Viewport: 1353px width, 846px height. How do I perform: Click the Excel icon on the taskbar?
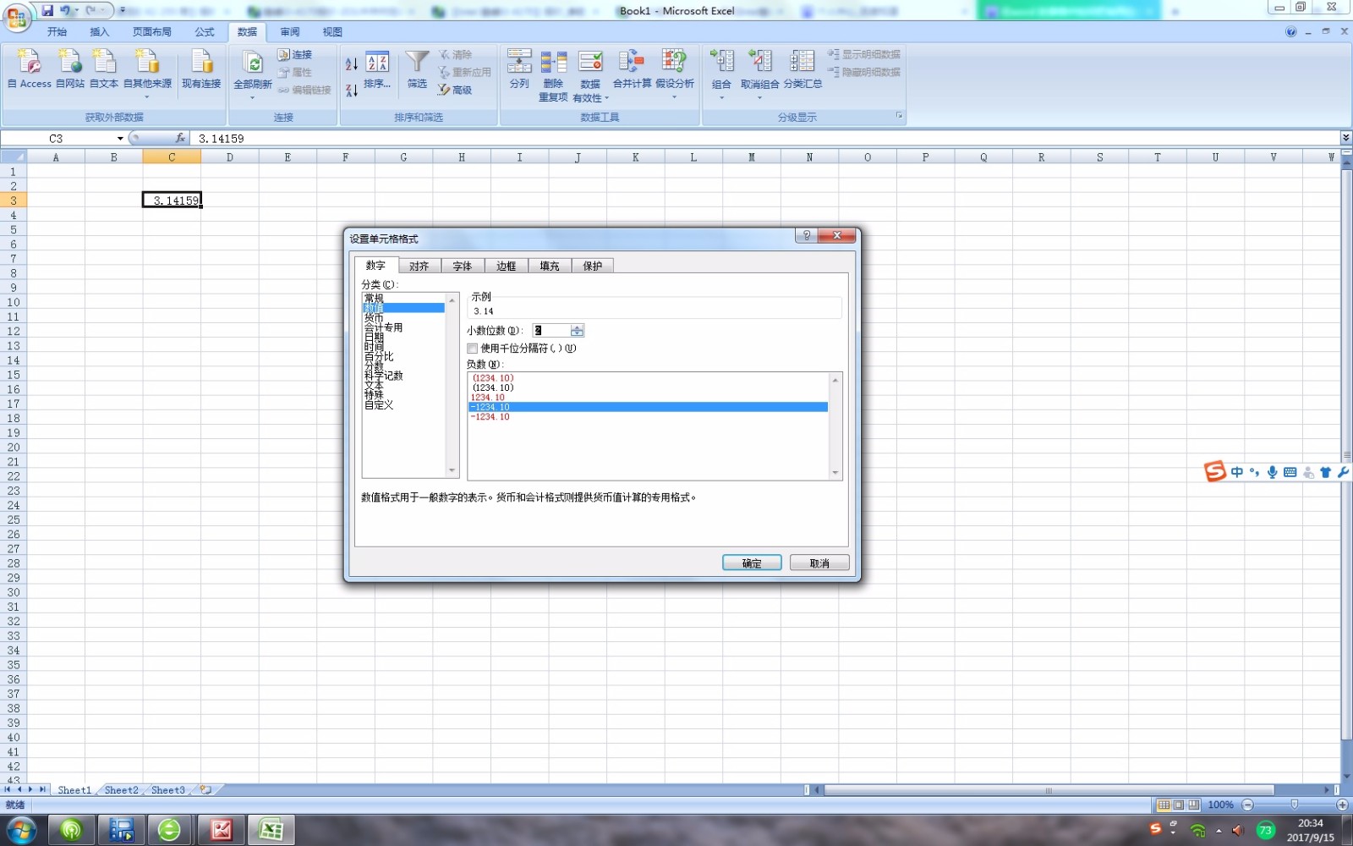[271, 830]
